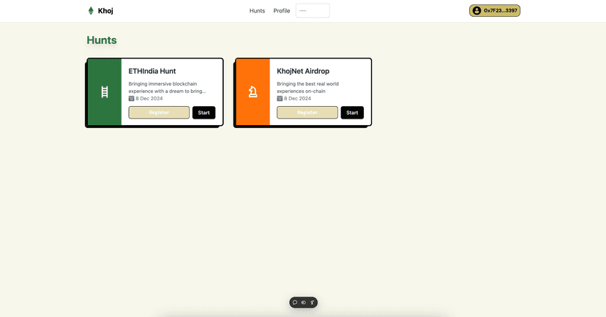
Task: Open the Profile navigation item
Action: pos(282,11)
